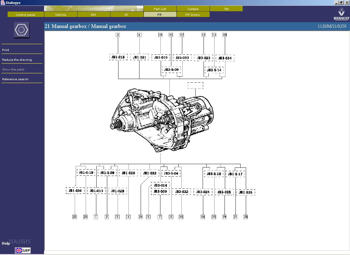Click the Dialogys title bar icon
The height and width of the screenshot is (255, 350).
tap(3, 3)
